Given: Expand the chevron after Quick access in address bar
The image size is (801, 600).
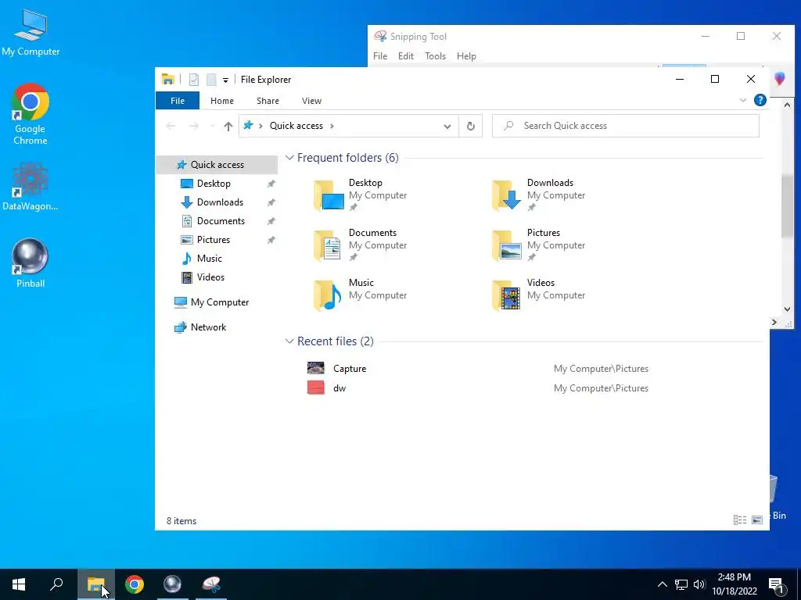Looking at the screenshot, I should 332,126.
